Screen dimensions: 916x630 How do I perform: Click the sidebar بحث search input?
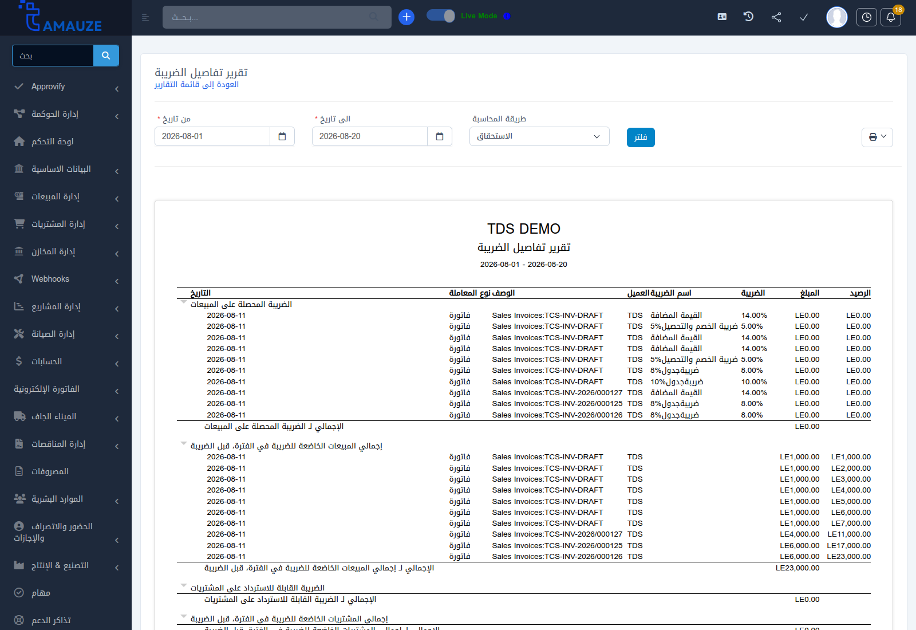(53, 56)
